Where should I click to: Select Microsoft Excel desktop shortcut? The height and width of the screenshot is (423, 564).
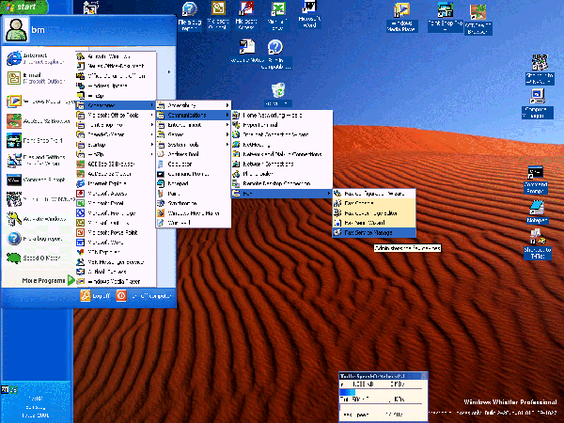click(x=277, y=16)
